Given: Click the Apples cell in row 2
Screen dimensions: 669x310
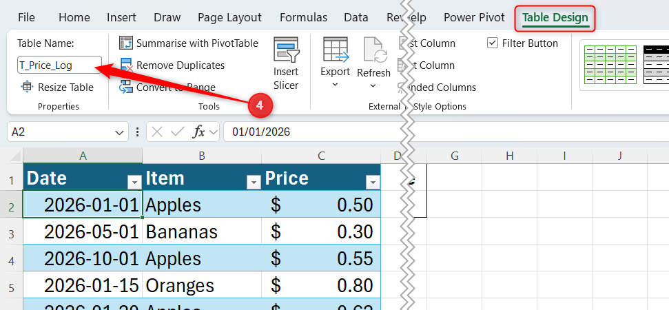Looking at the screenshot, I should click(202, 205).
